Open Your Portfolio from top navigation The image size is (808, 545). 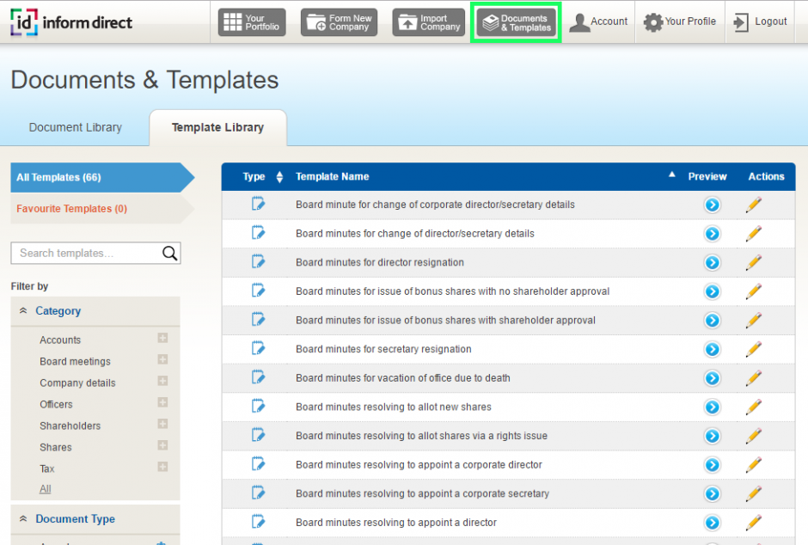[252, 22]
